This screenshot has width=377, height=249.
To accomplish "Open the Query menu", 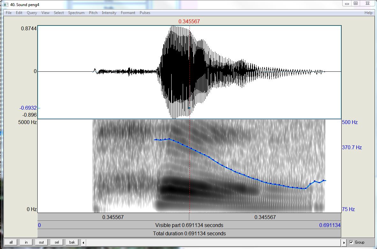I will tap(32, 13).
